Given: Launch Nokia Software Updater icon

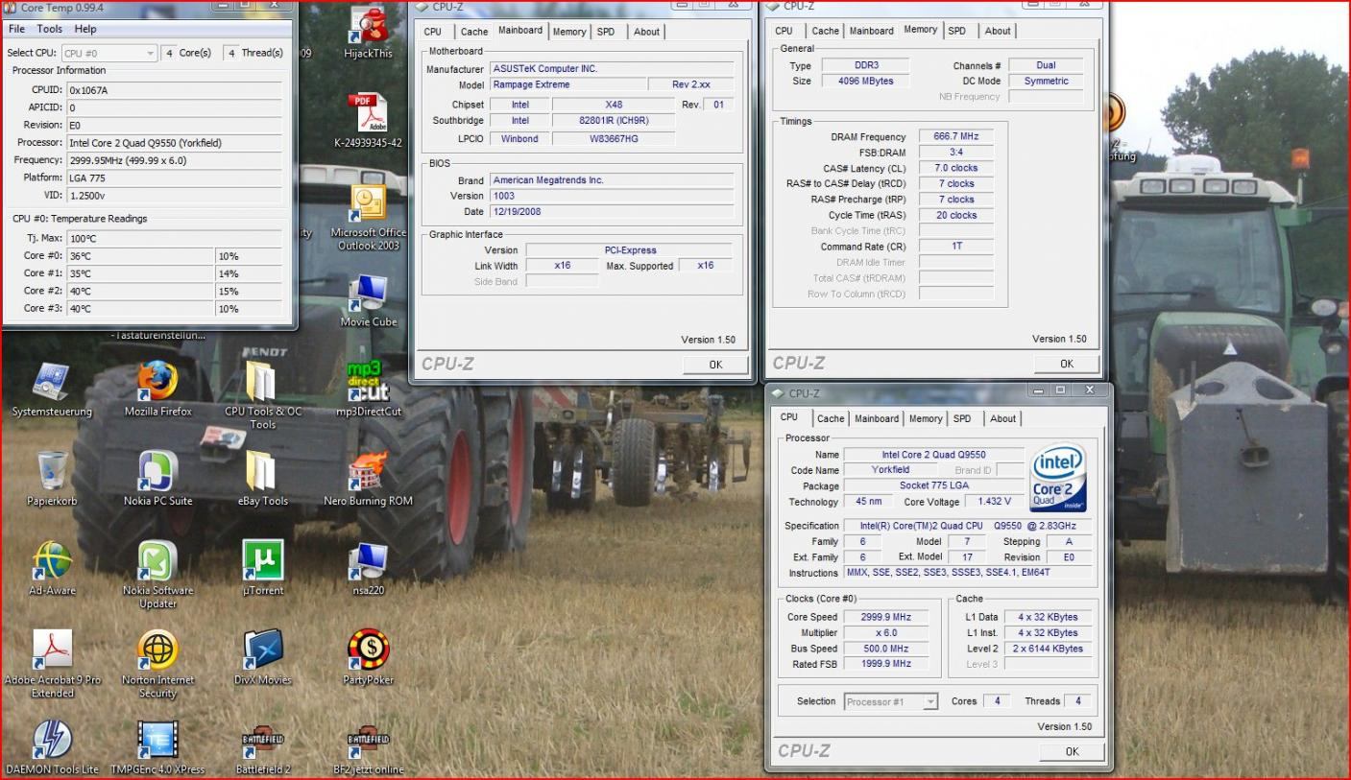Looking at the screenshot, I should click(x=157, y=574).
